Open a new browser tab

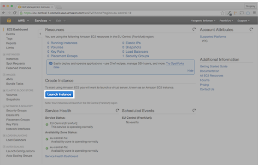coord(59,7)
